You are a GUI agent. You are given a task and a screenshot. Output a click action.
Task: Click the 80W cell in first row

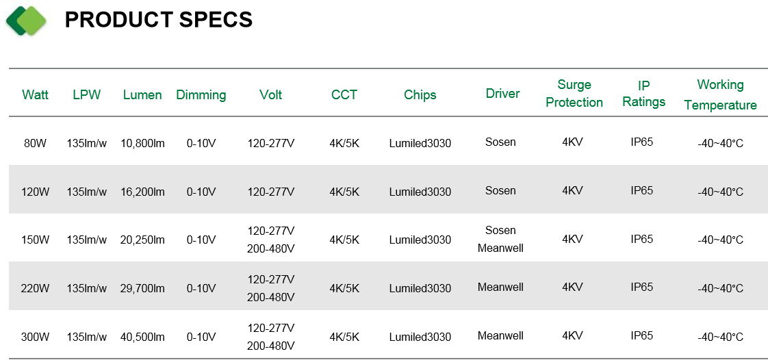tap(36, 144)
